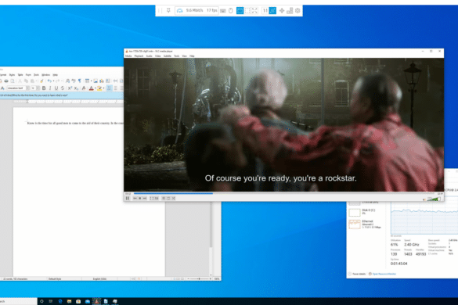Apply underline formatting in Writer
This screenshot has width=458, height=305.
tap(56, 88)
